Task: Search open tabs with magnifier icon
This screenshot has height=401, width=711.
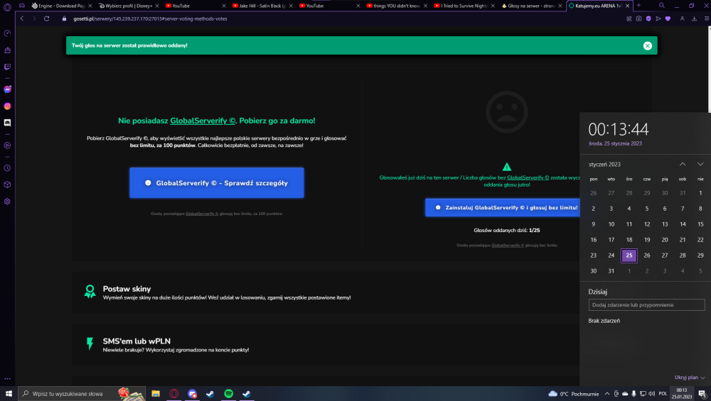Action: click(x=661, y=6)
